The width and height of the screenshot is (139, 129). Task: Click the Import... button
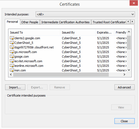point(15,87)
